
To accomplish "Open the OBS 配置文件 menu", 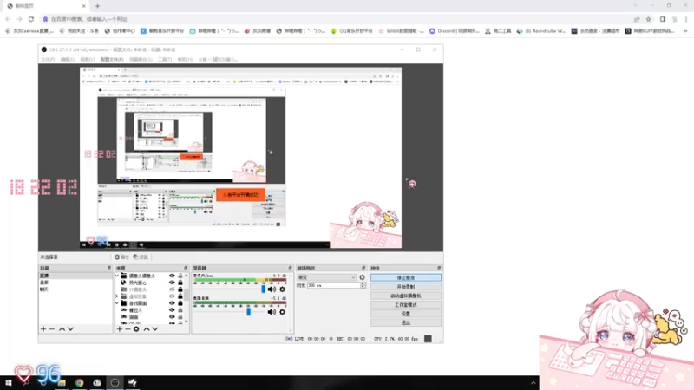I will point(112,59).
